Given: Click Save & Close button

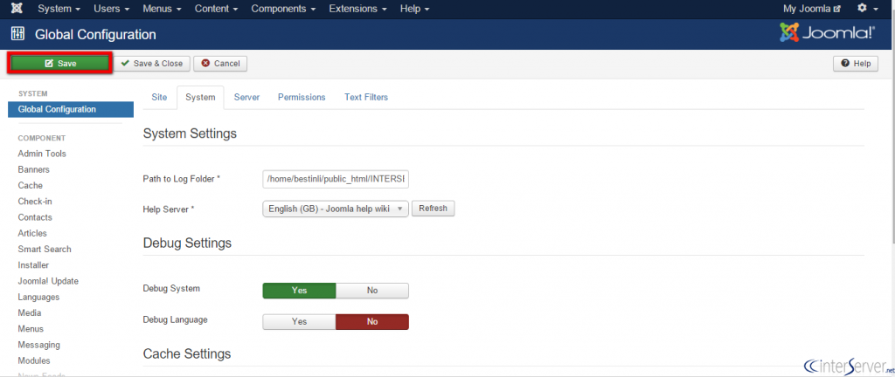Looking at the screenshot, I should tap(152, 63).
